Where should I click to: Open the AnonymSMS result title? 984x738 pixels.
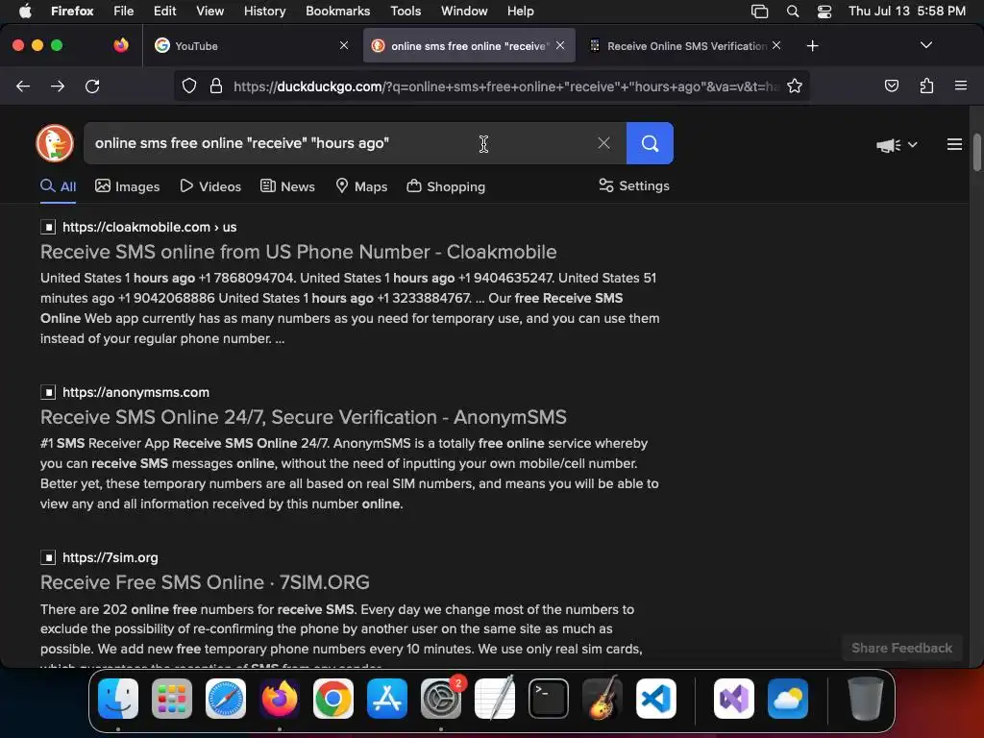[x=304, y=417]
